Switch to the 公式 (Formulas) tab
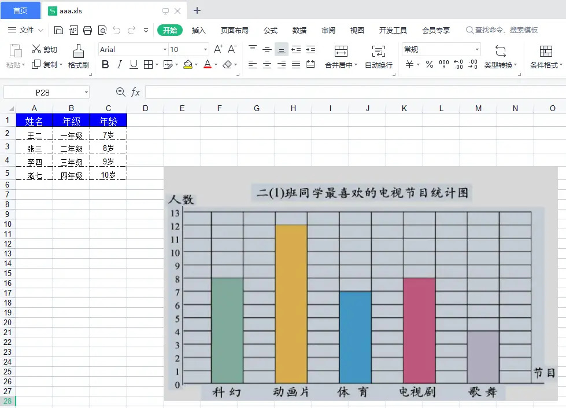 click(271, 30)
